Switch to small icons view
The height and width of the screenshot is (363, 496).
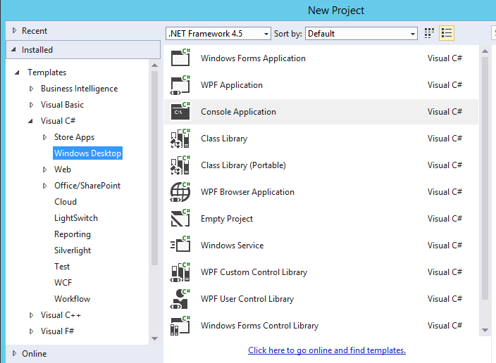(x=429, y=33)
